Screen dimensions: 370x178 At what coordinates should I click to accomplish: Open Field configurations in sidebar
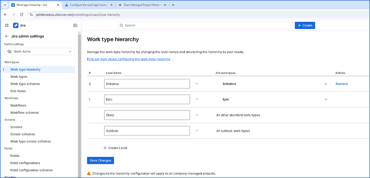coord(25,163)
